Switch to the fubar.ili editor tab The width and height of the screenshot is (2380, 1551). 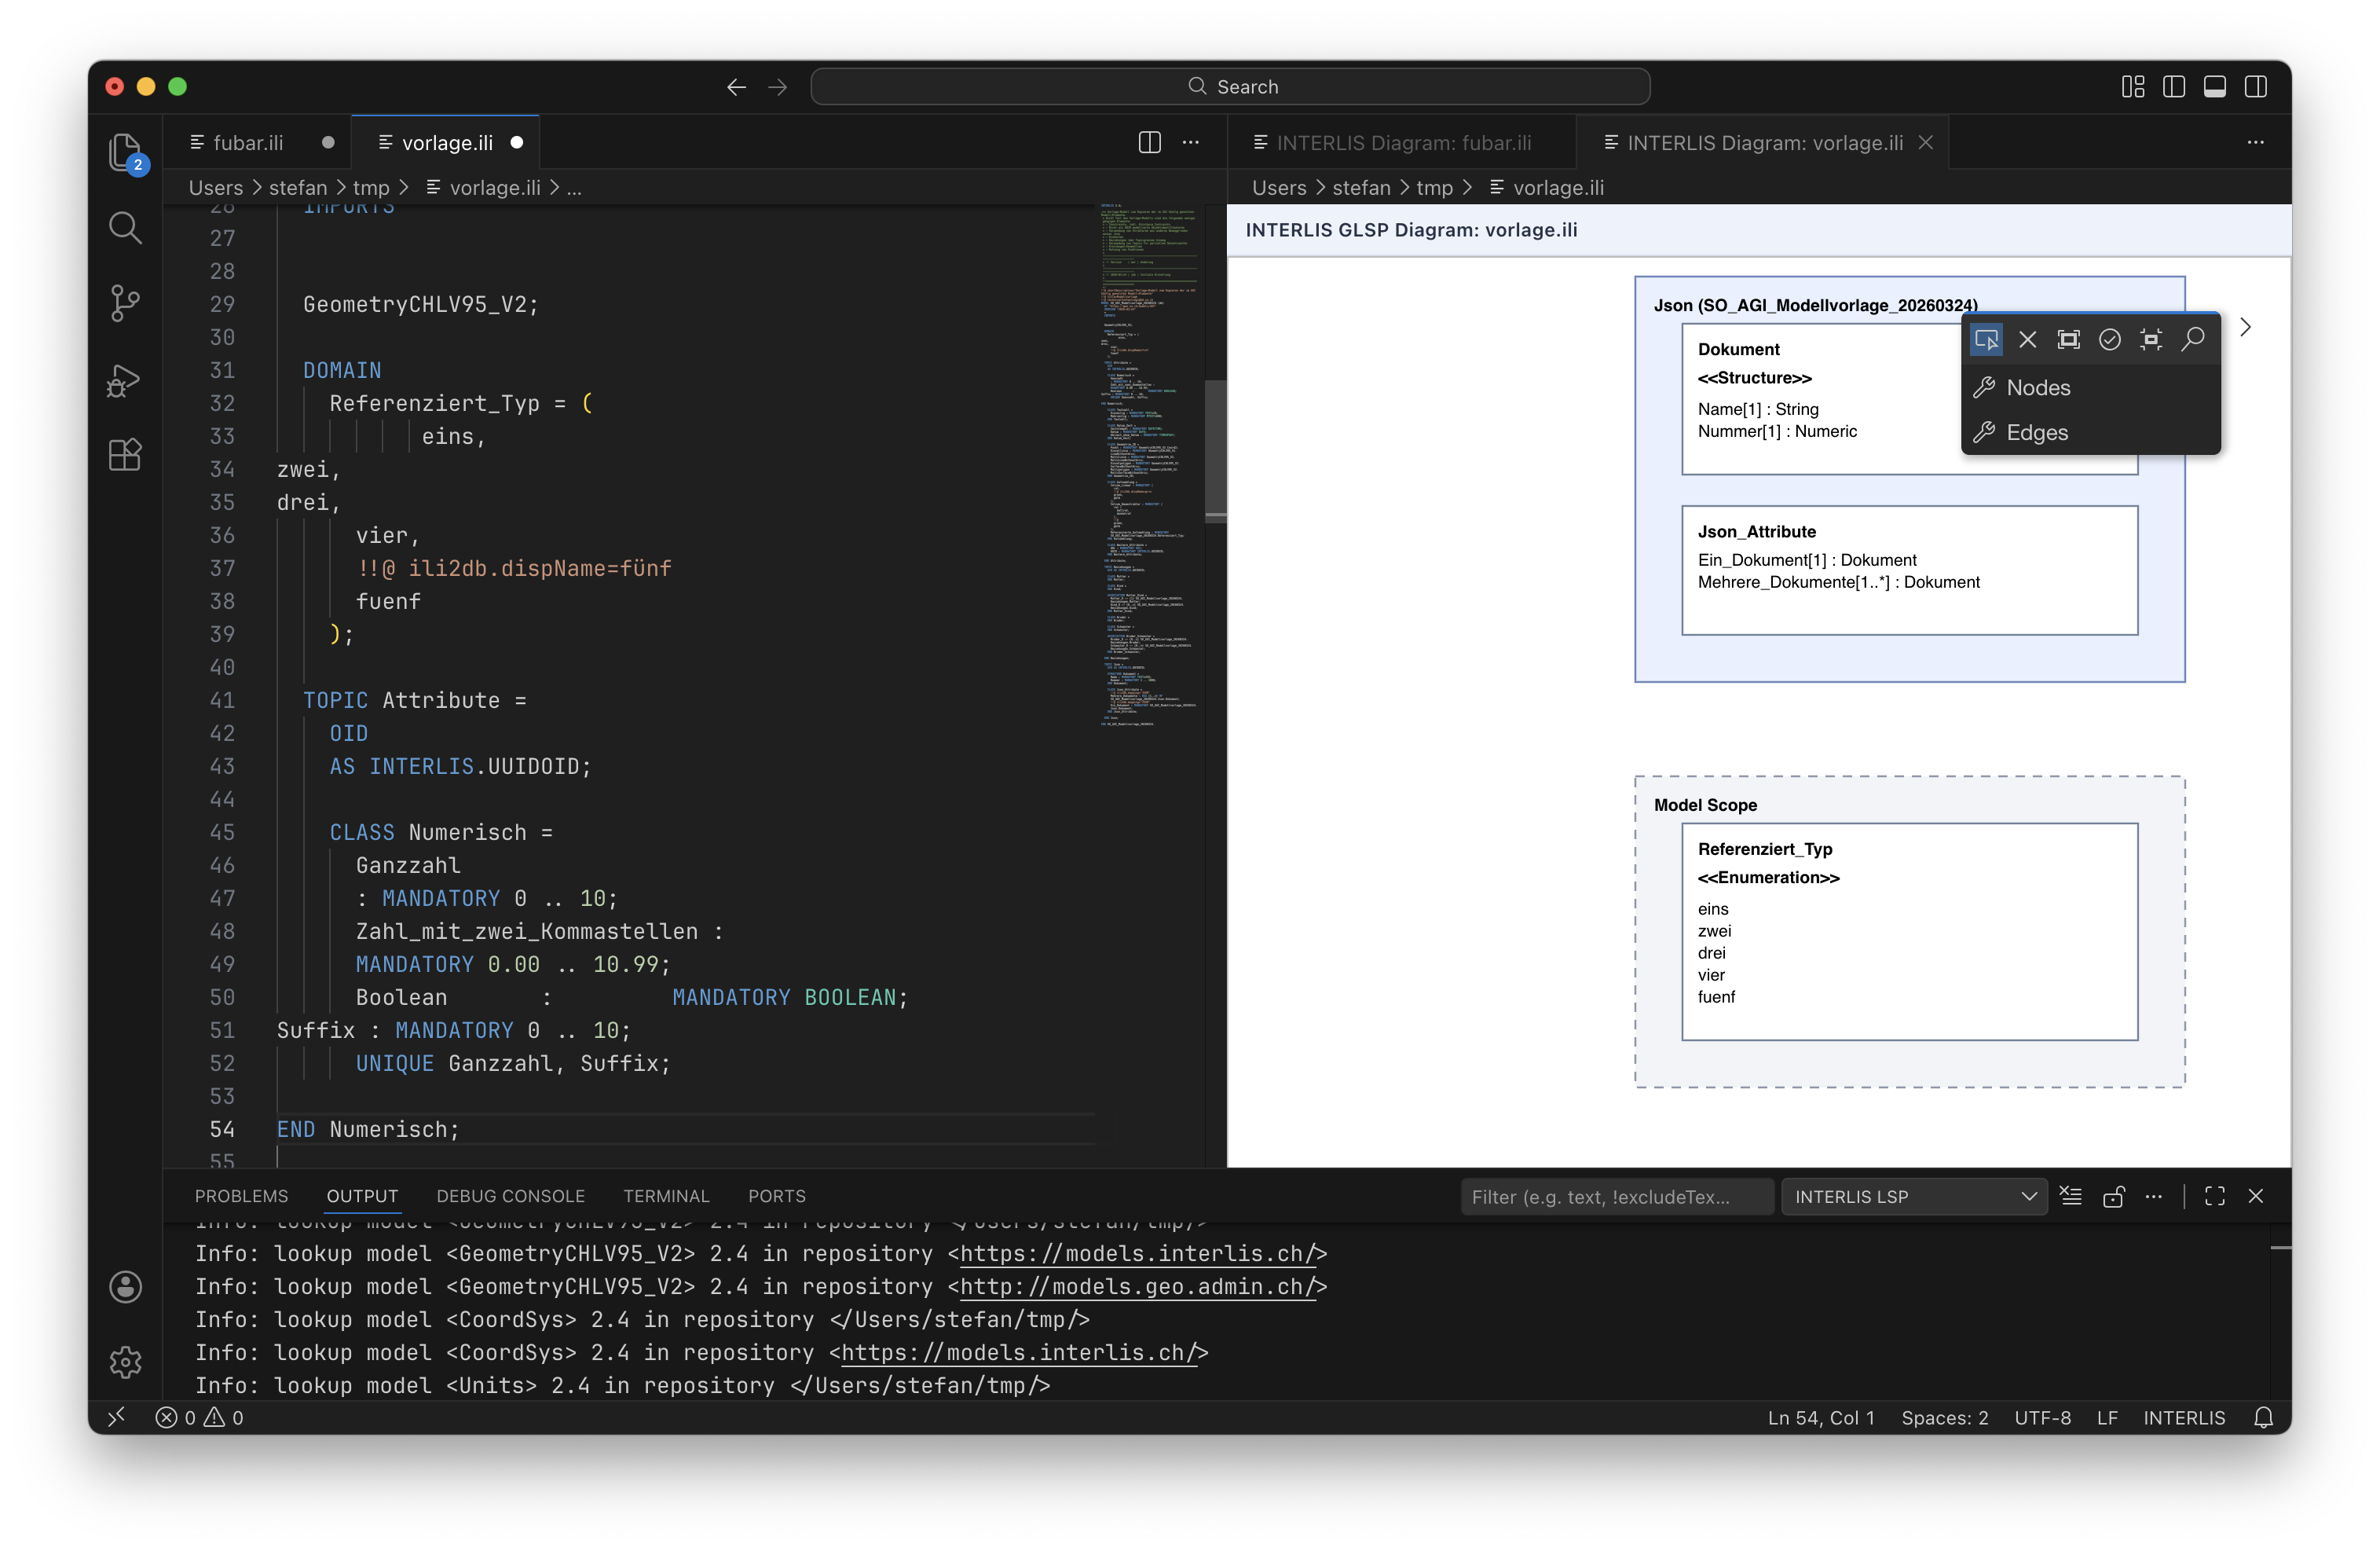click(256, 143)
